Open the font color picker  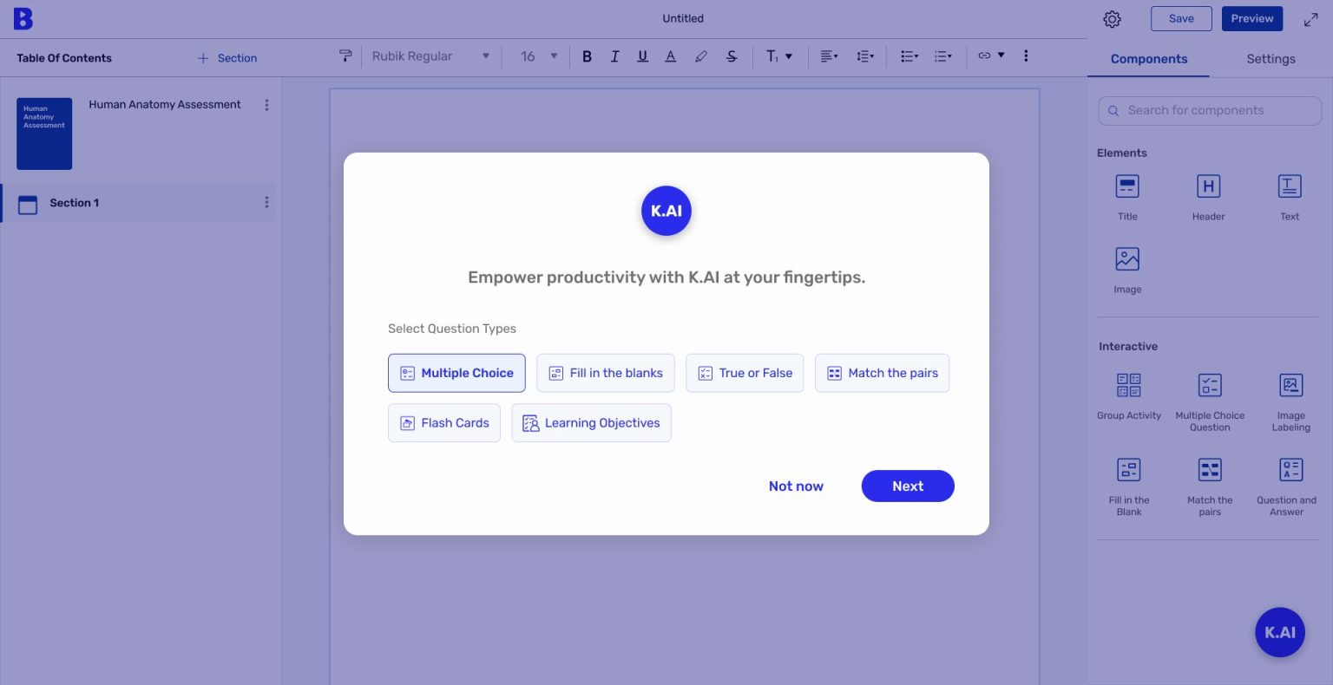[670, 55]
